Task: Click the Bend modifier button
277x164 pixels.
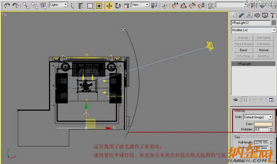Action: click(243, 50)
